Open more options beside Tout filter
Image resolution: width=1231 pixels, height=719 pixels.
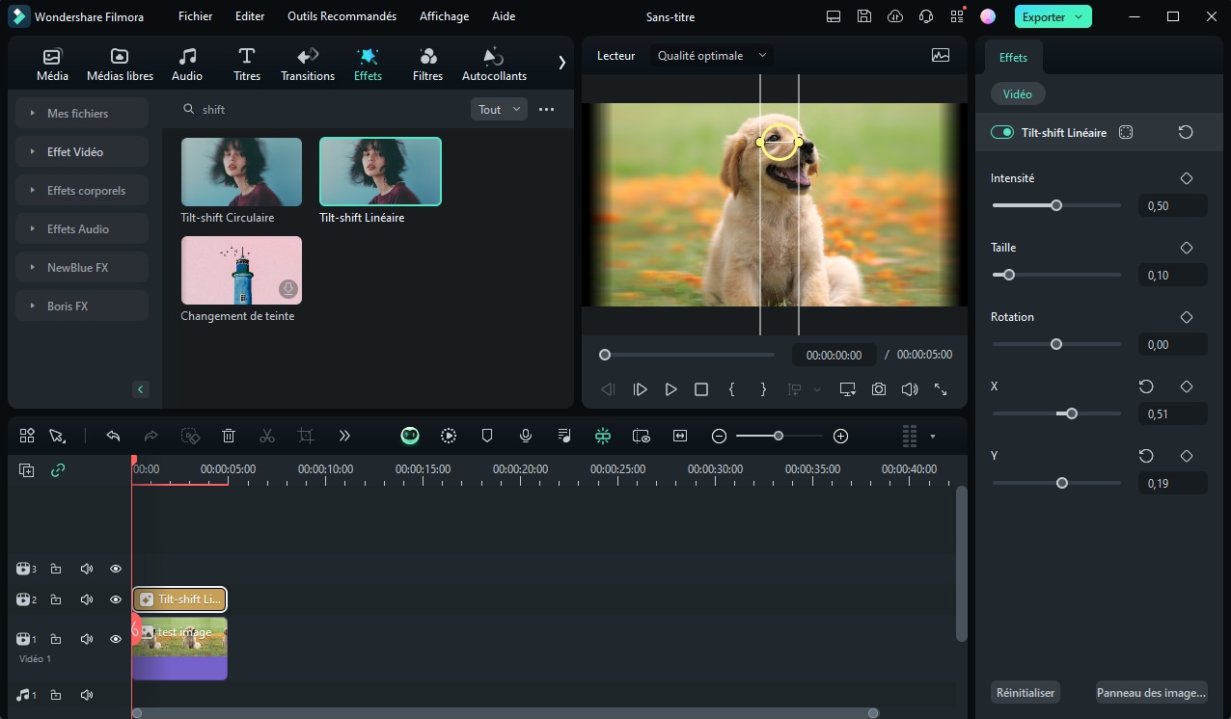point(546,109)
